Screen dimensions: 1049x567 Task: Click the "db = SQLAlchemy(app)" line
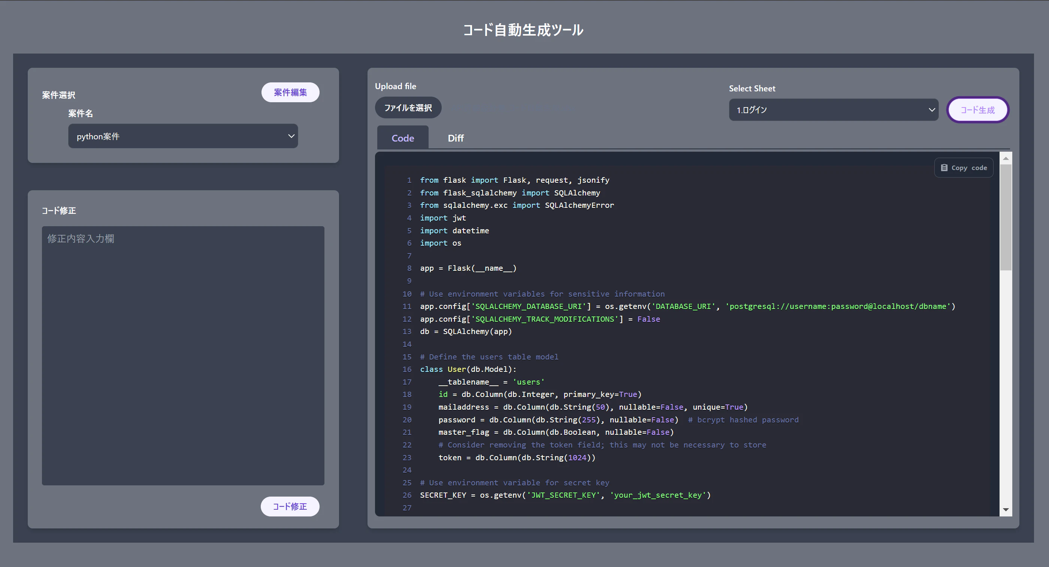pos(466,331)
